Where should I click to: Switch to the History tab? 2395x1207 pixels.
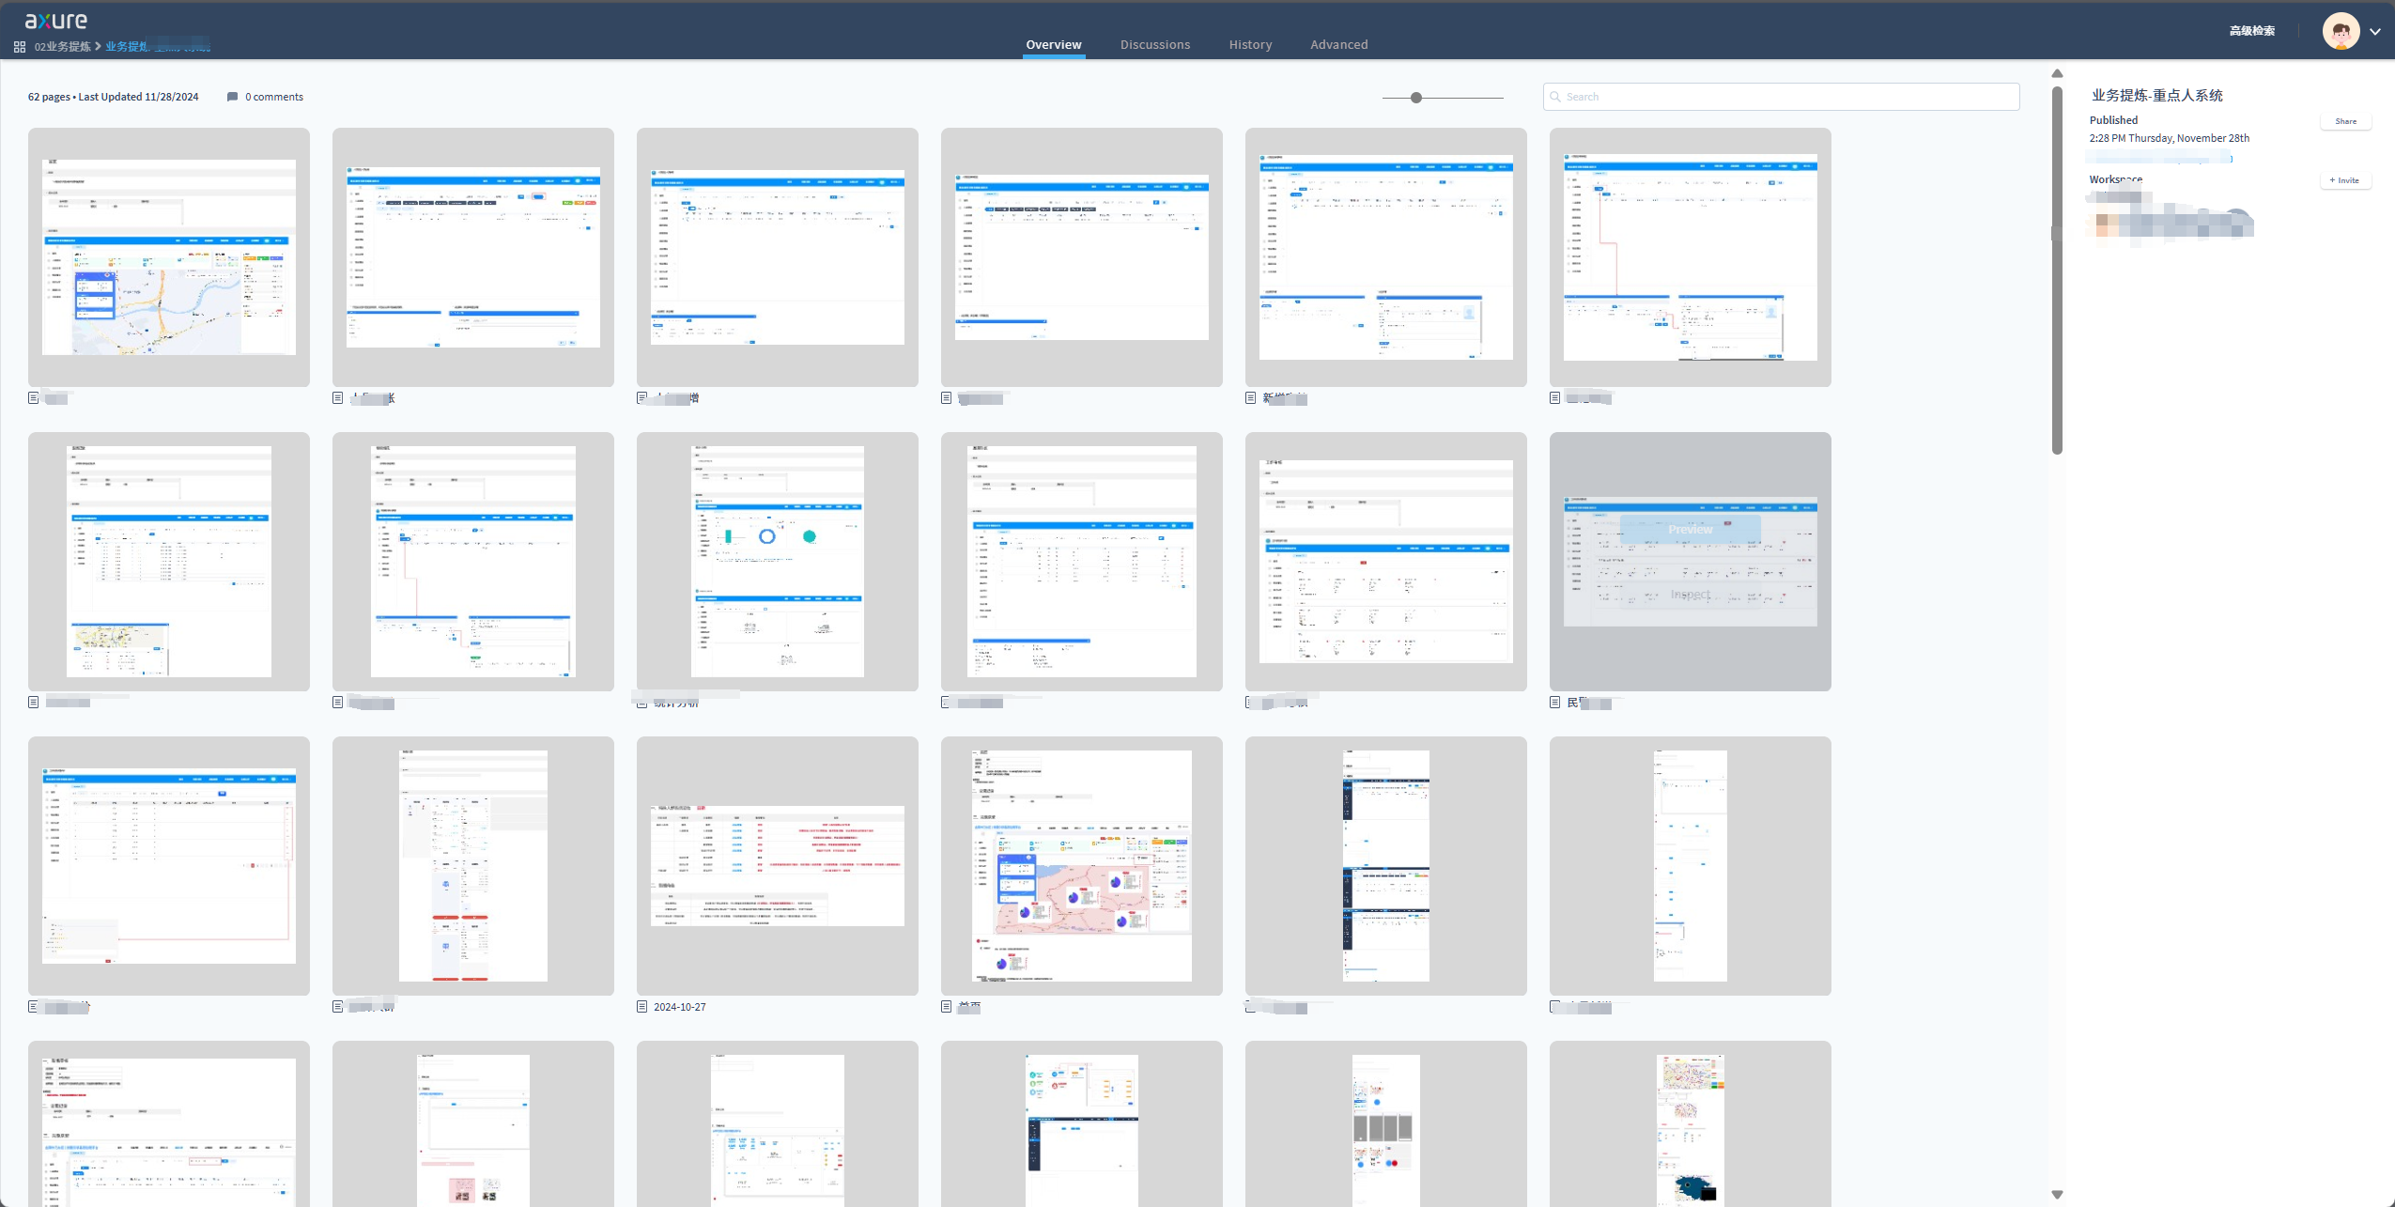[1250, 44]
